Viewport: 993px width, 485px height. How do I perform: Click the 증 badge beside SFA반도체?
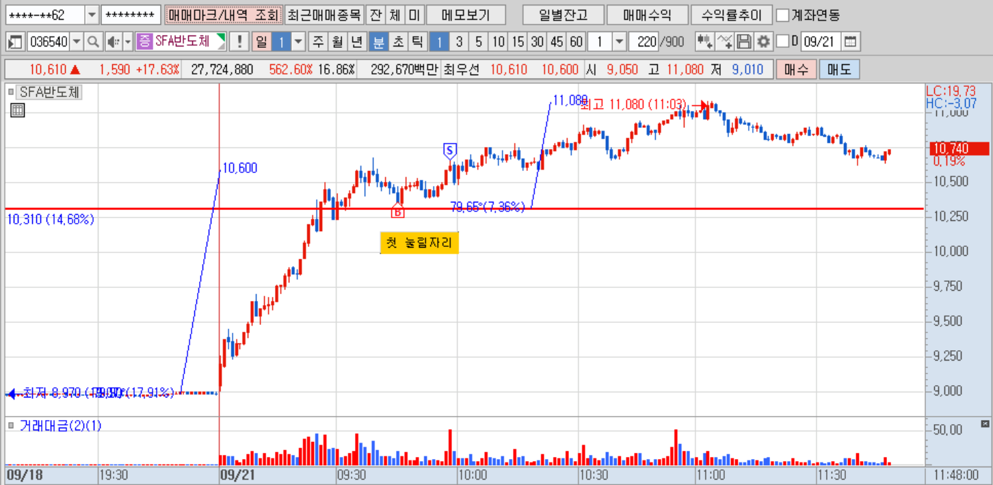144,42
